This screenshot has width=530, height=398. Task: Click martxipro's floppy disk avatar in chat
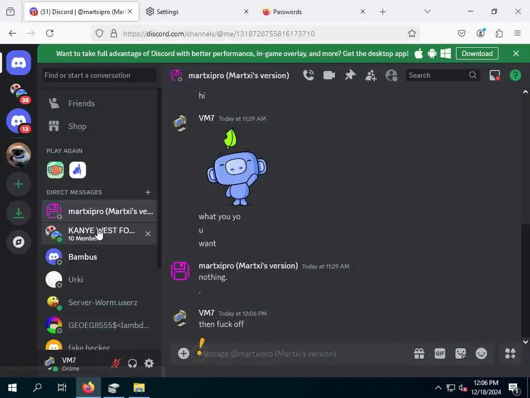[180, 271]
